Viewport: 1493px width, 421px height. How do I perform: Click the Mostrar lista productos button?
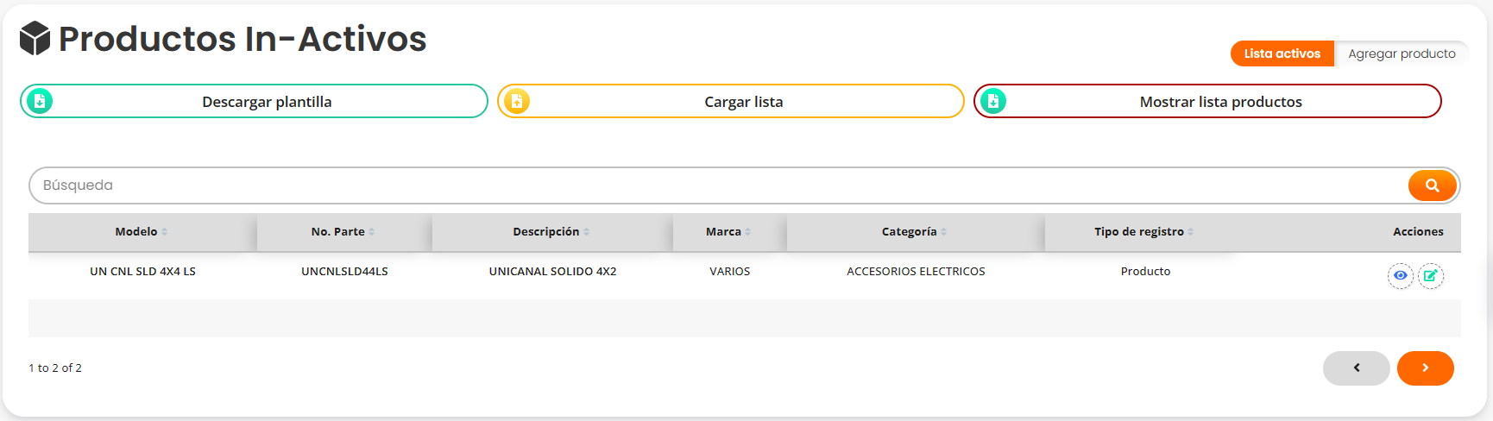(x=1220, y=102)
